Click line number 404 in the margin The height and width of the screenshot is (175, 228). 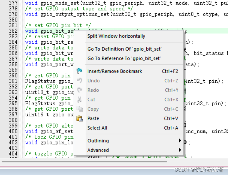click(x=13, y=154)
